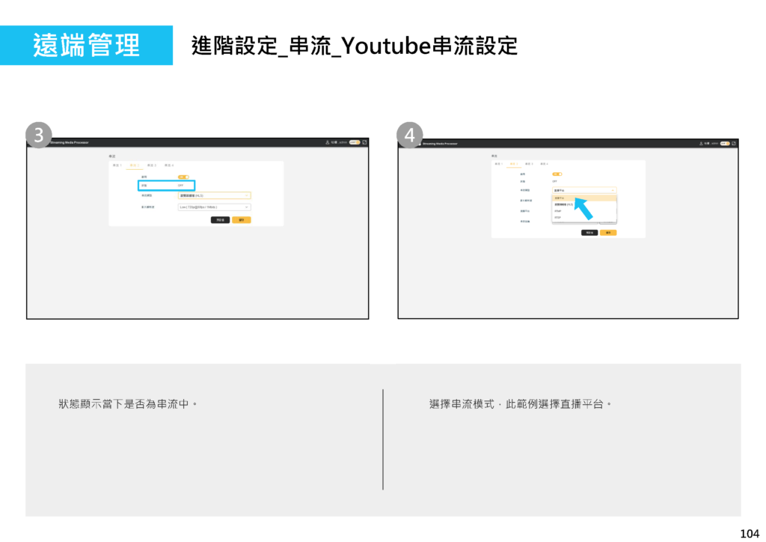Toggle the header light mode switch in panel 4

724,143
